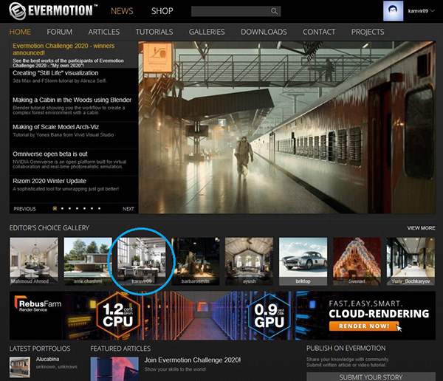The height and width of the screenshot is (381, 443).
Task: Open the kamvir99 user avatar
Action: (x=394, y=11)
